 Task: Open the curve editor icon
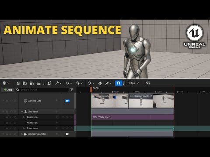pos(147,83)
